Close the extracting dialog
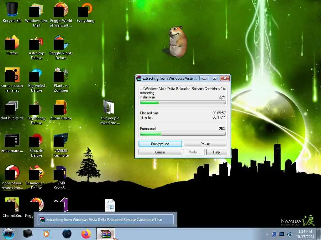This screenshot has width=321, height=240. [225, 78]
